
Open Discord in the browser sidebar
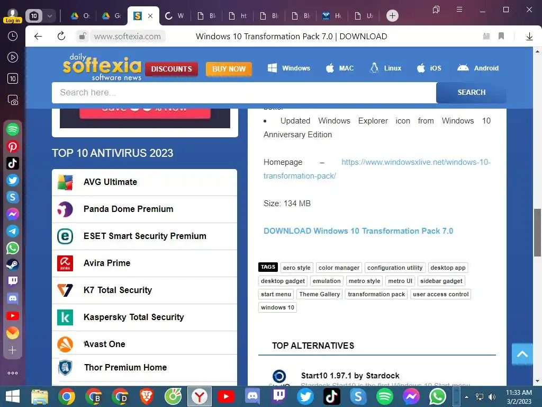(x=13, y=298)
